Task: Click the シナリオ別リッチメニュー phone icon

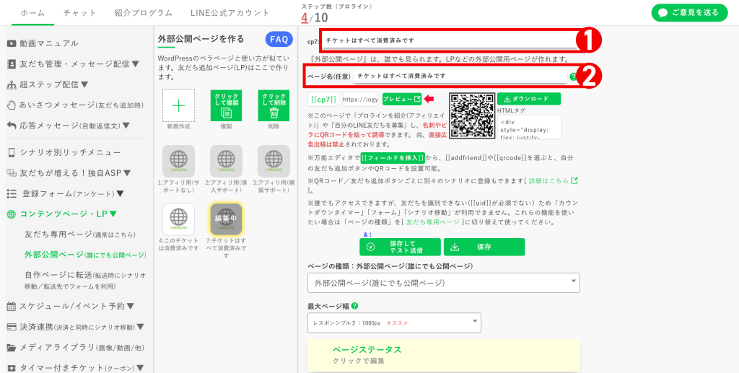Action: point(12,153)
